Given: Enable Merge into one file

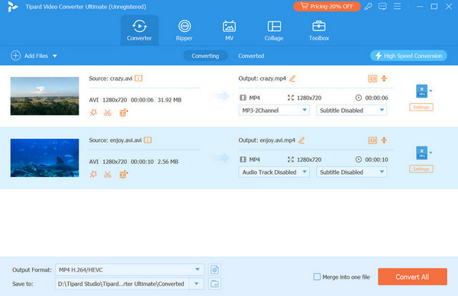Looking at the screenshot, I should [x=317, y=276].
